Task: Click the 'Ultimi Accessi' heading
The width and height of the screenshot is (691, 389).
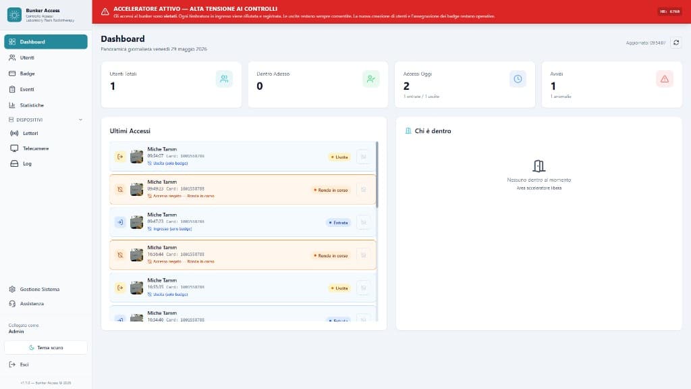Action: coord(130,131)
